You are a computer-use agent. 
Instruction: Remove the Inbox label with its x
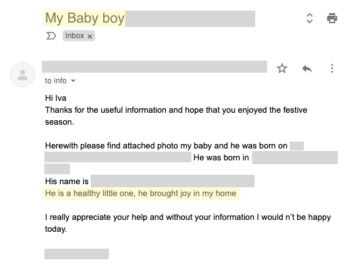[89, 36]
